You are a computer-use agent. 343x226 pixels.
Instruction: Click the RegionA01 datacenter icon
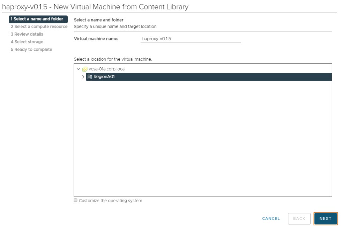(x=90, y=77)
